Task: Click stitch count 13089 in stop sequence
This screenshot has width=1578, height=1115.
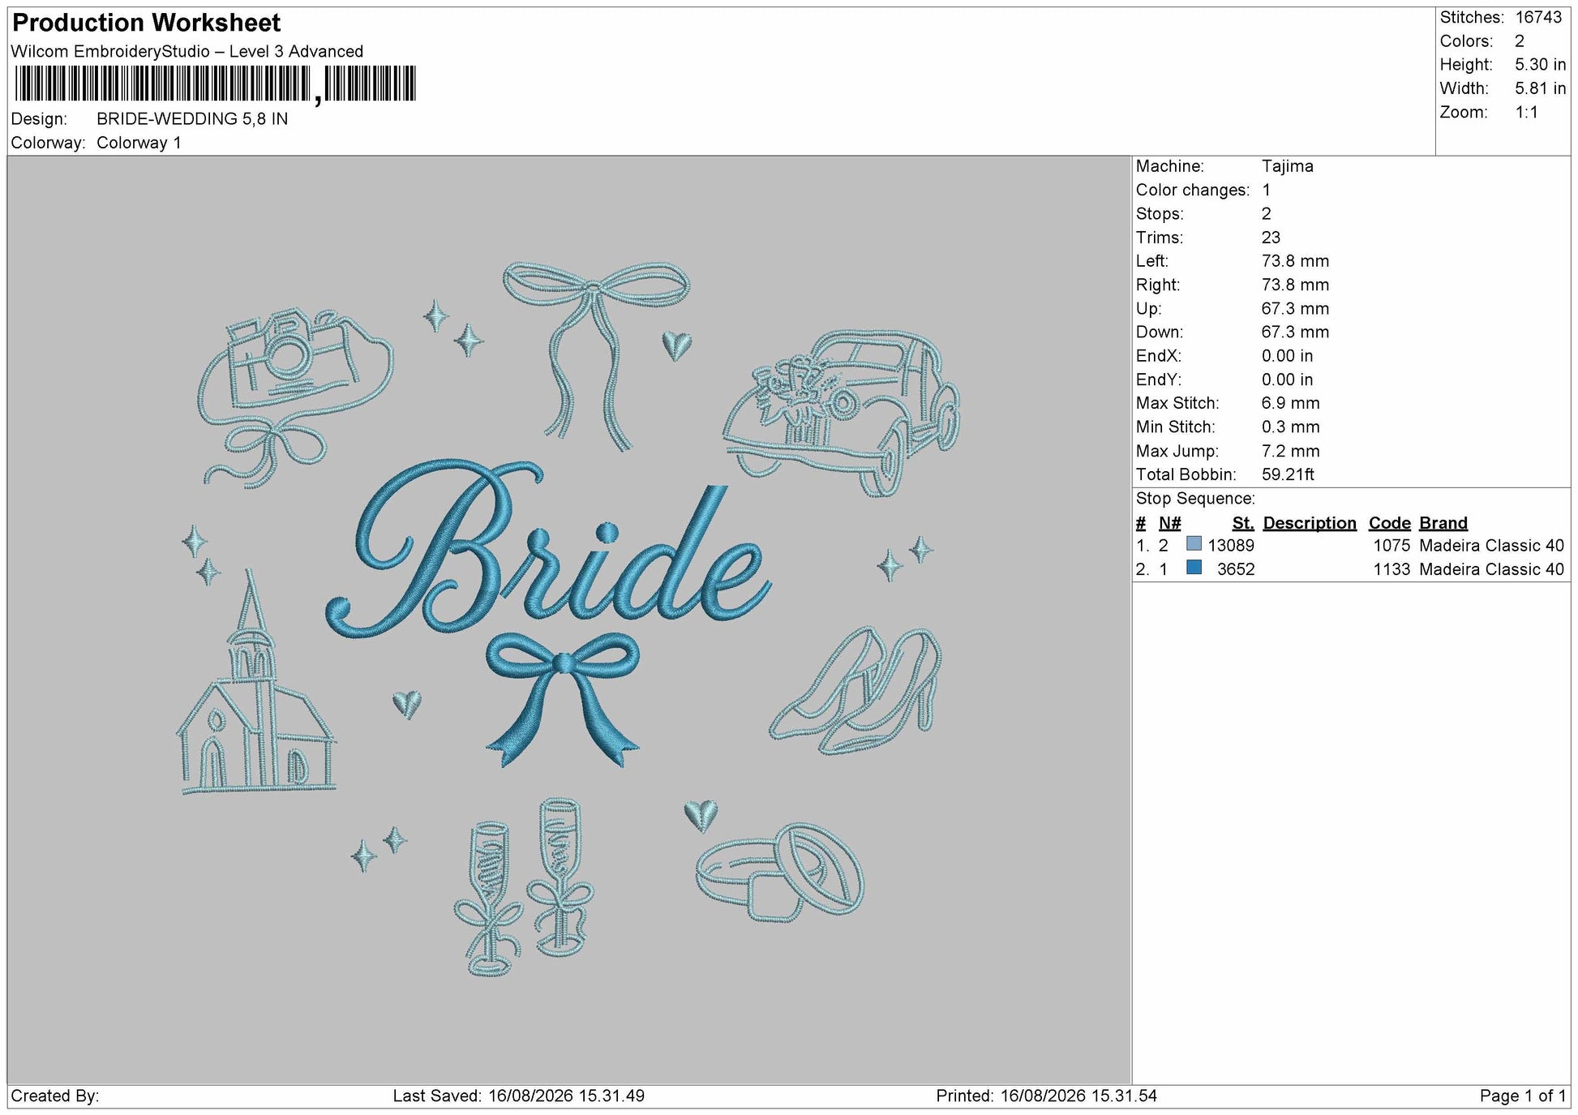Action: point(1231,545)
